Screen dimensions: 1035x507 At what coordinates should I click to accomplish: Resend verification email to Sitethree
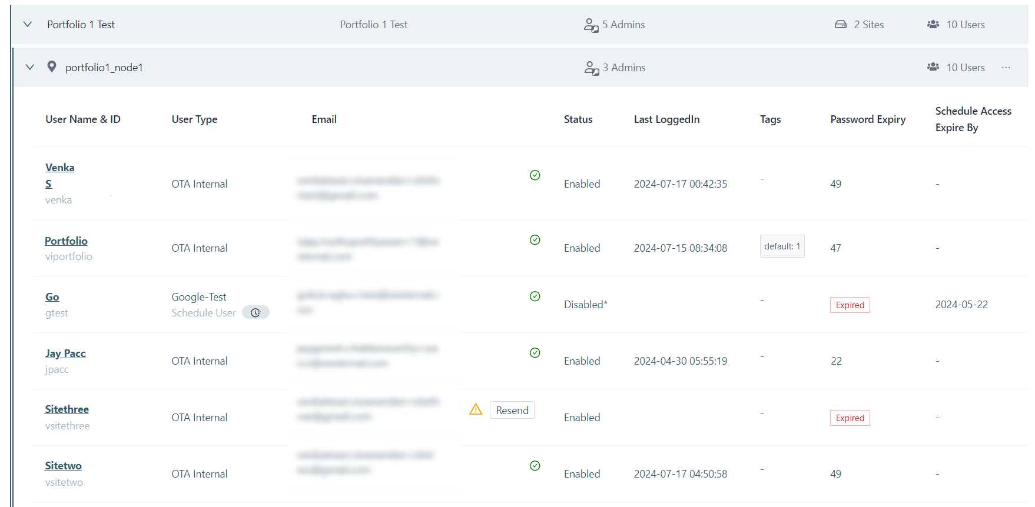click(512, 411)
